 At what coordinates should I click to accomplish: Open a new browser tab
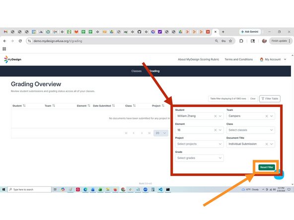point(223,32)
